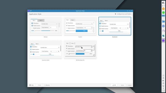This screenshot has height=93, width=166.
Task: Click Push Button in Breeze preview
Action: tap(45, 28)
